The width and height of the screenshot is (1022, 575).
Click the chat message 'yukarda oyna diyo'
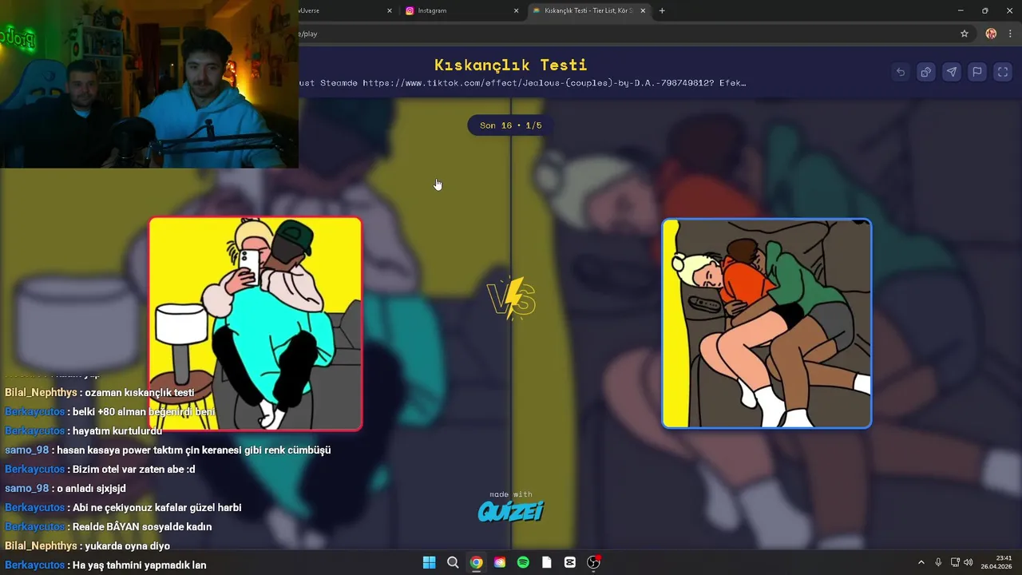tap(127, 546)
